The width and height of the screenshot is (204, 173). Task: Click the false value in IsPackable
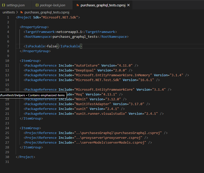point(52,46)
